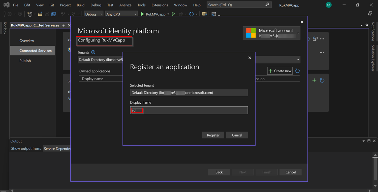Open the Git menu

(52, 5)
